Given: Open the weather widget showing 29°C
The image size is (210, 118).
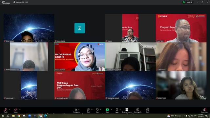Looking at the screenshot, I should [174, 116].
